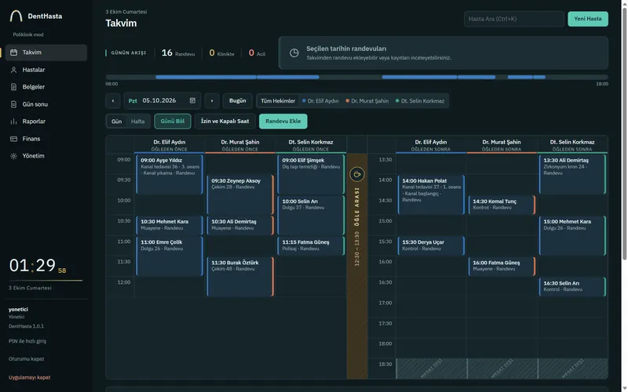Open 11:30 Burak Öztürk appointment

pyautogui.click(x=240, y=277)
